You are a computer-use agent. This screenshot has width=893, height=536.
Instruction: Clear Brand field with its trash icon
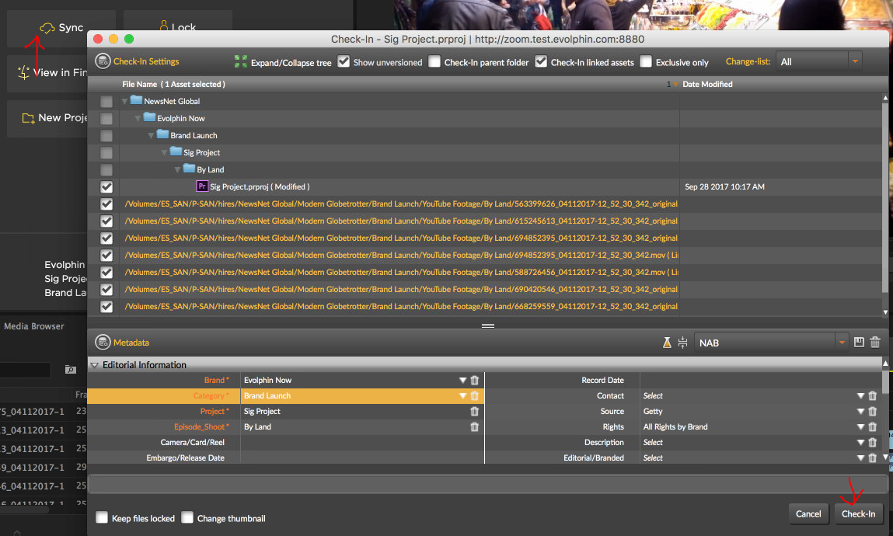(x=474, y=380)
